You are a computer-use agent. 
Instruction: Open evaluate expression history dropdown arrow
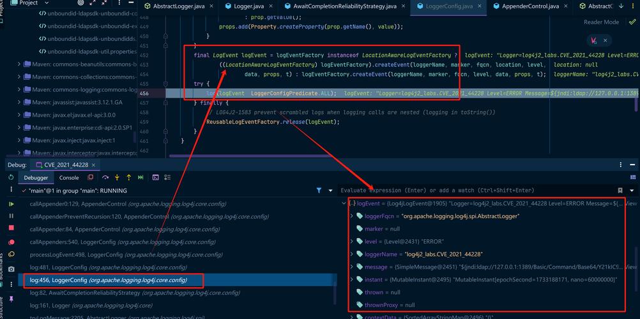(x=632, y=191)
